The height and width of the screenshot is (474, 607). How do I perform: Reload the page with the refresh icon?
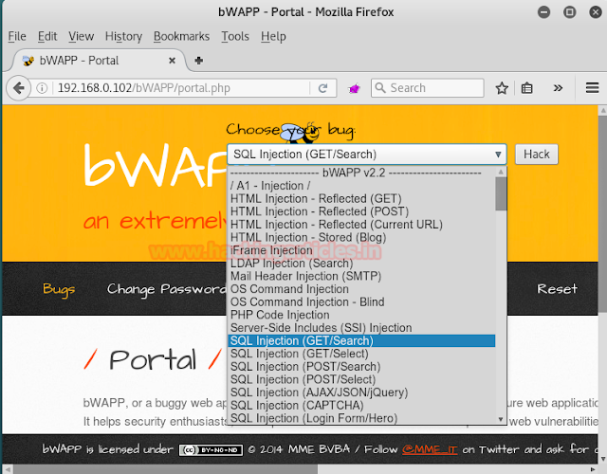point(322,88)
